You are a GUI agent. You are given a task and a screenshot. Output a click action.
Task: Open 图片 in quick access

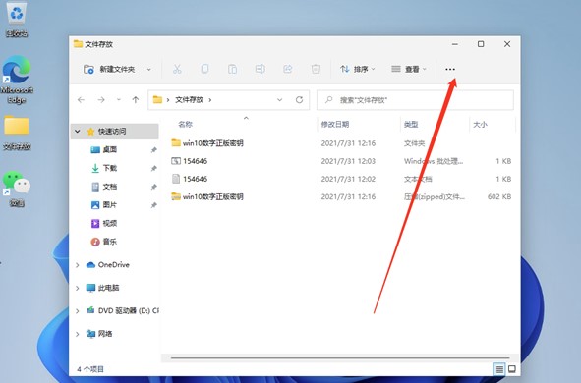pyautogui.click(x=104, y=204)
